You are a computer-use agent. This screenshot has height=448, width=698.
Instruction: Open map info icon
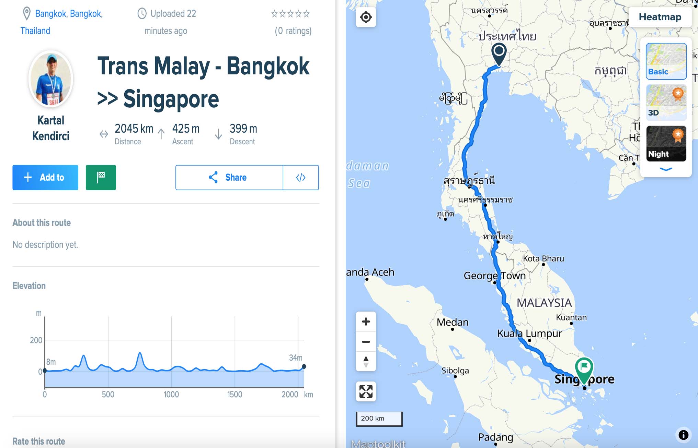pyautogui.click(x=683, y=435)
